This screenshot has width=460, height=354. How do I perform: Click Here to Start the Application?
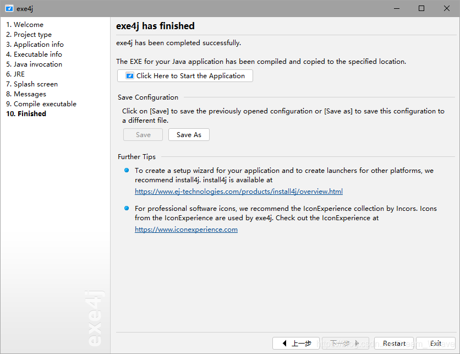185,76
